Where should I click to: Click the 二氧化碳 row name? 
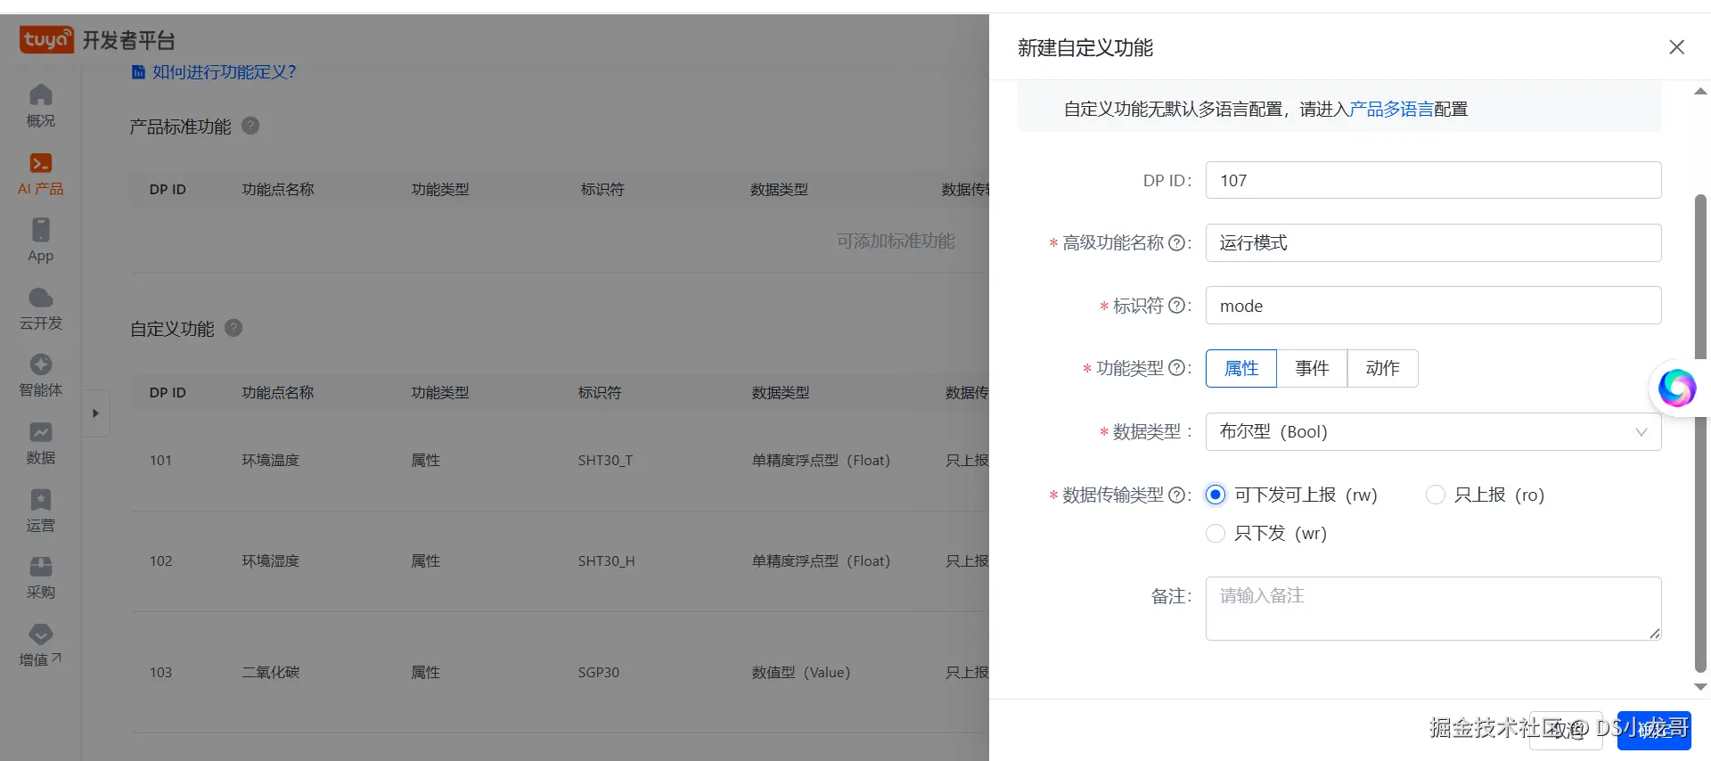[271, 672]
